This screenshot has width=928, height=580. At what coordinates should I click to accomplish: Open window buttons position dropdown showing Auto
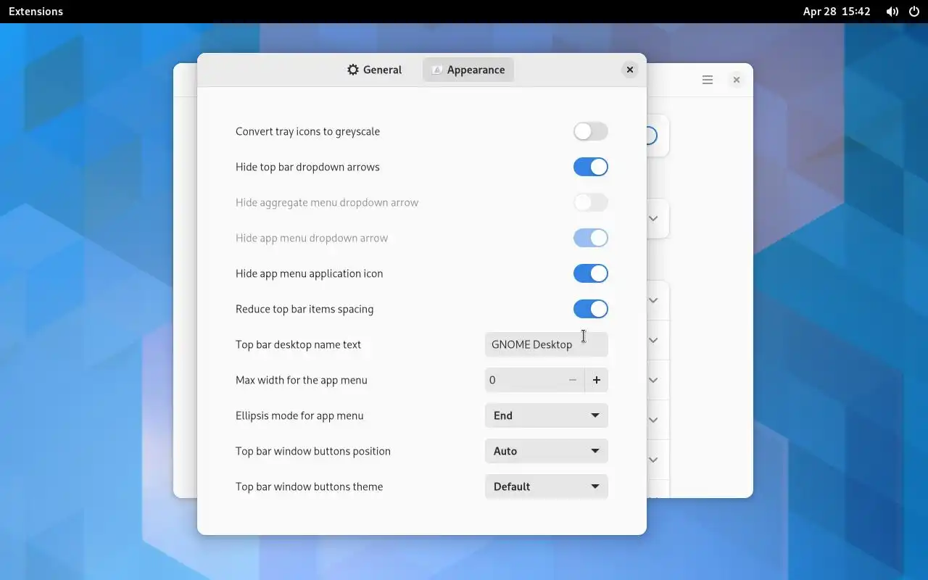point(547,451)
